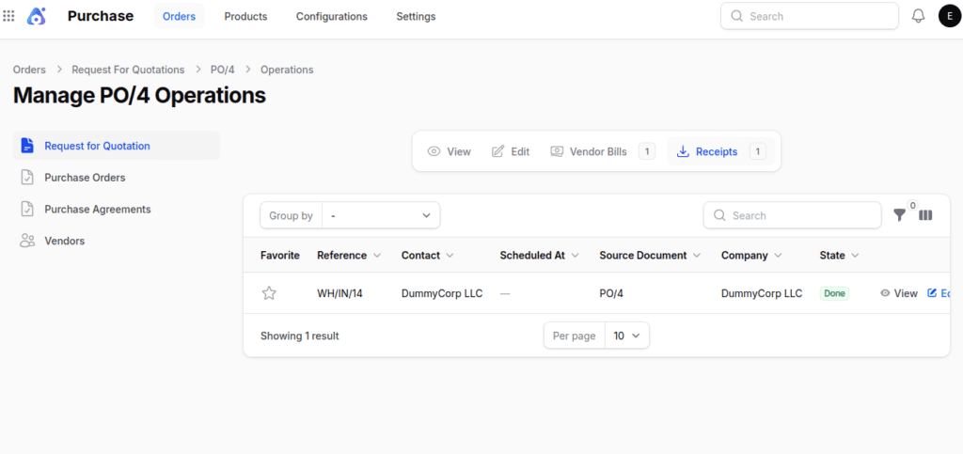Image resolution: width=963 pixels, height=454 pixels.
Task: Sort by State column arrow
Action: (855, 256)
